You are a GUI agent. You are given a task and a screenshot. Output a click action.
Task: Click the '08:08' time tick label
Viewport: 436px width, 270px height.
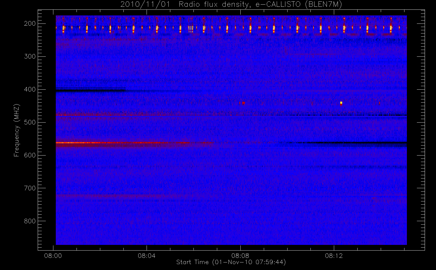coord(240,256)
